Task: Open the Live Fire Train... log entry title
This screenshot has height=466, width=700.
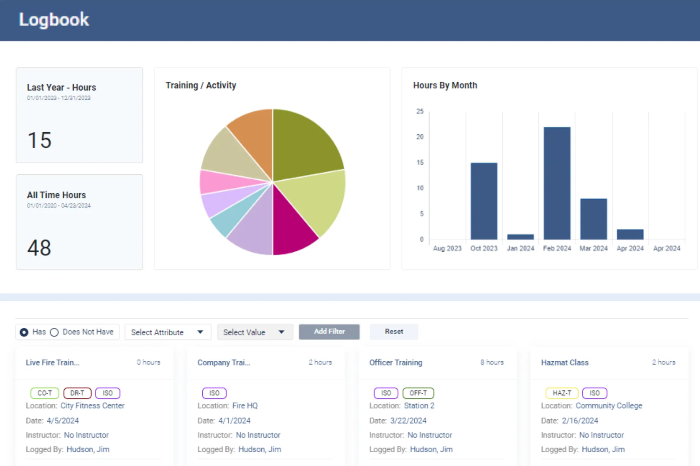Action: (52, 363)
